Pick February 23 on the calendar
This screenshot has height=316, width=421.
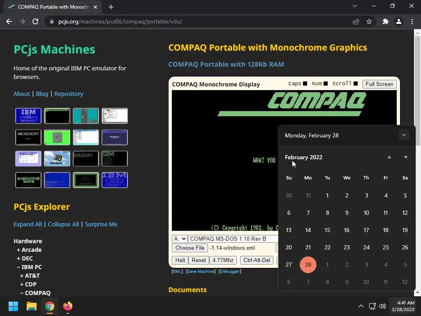coord(347,247)
